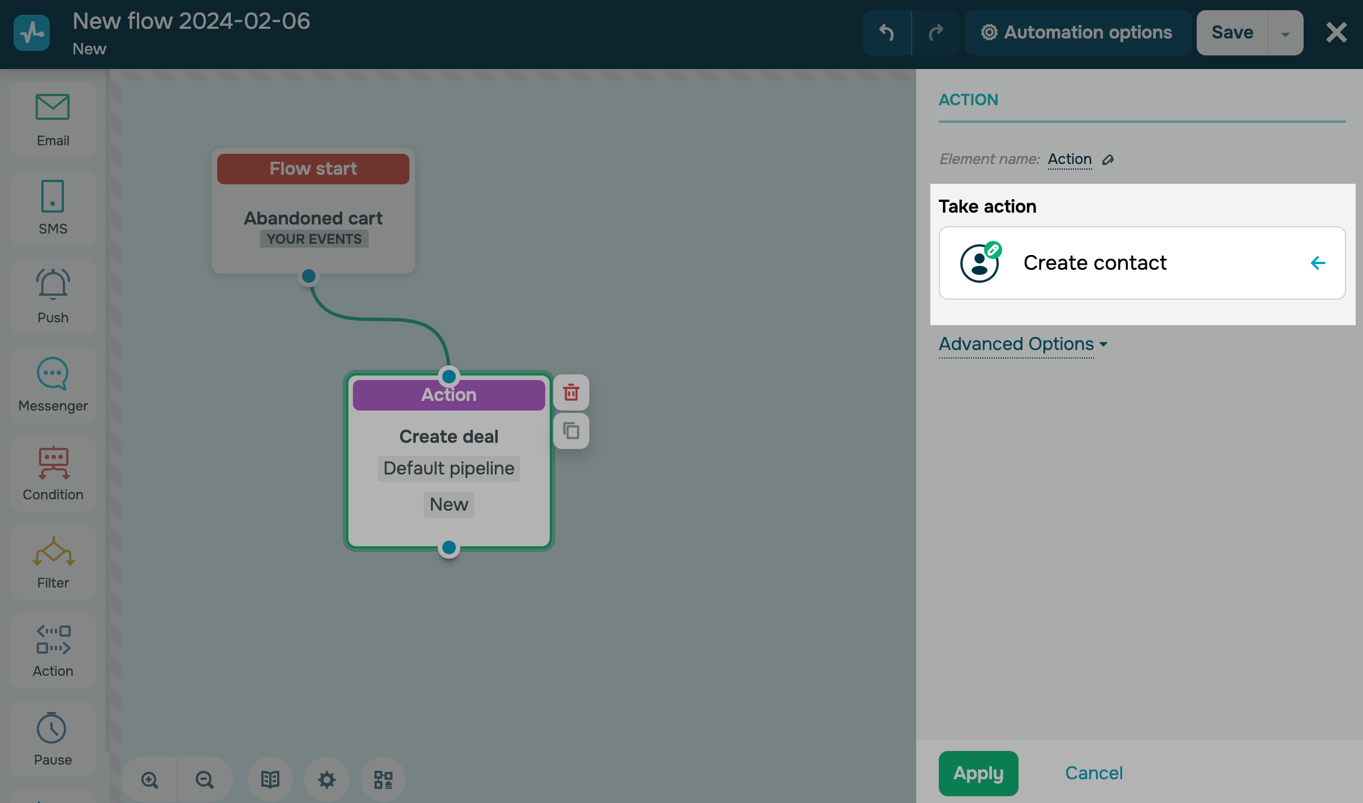The image size is (1363, 803).
Task: Select the Email element in sidebar
Action: (x=53, y=119)
